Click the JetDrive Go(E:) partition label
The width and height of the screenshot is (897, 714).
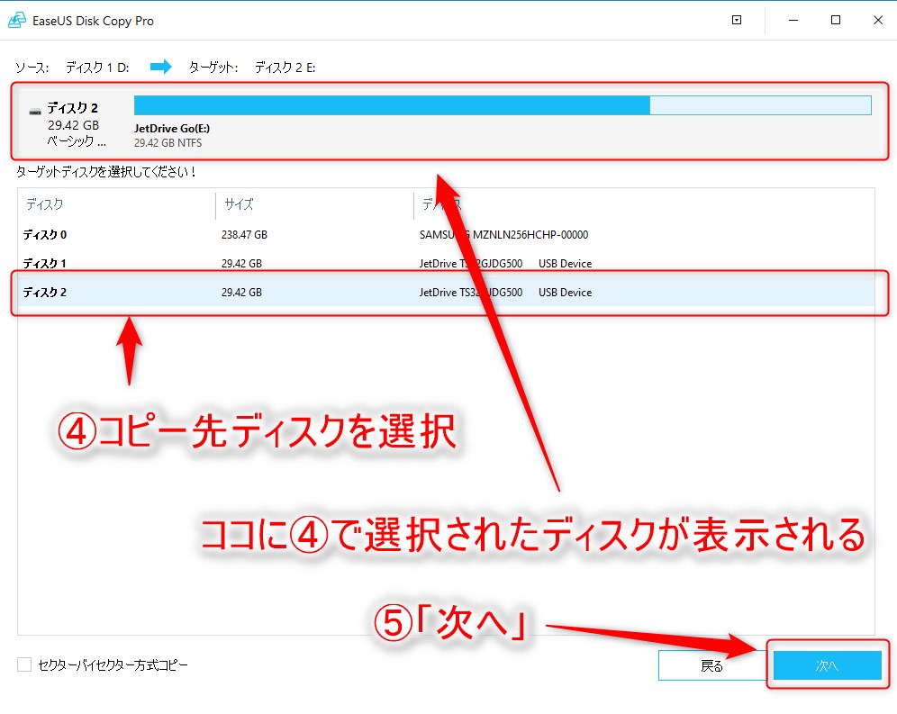point(172,128)
